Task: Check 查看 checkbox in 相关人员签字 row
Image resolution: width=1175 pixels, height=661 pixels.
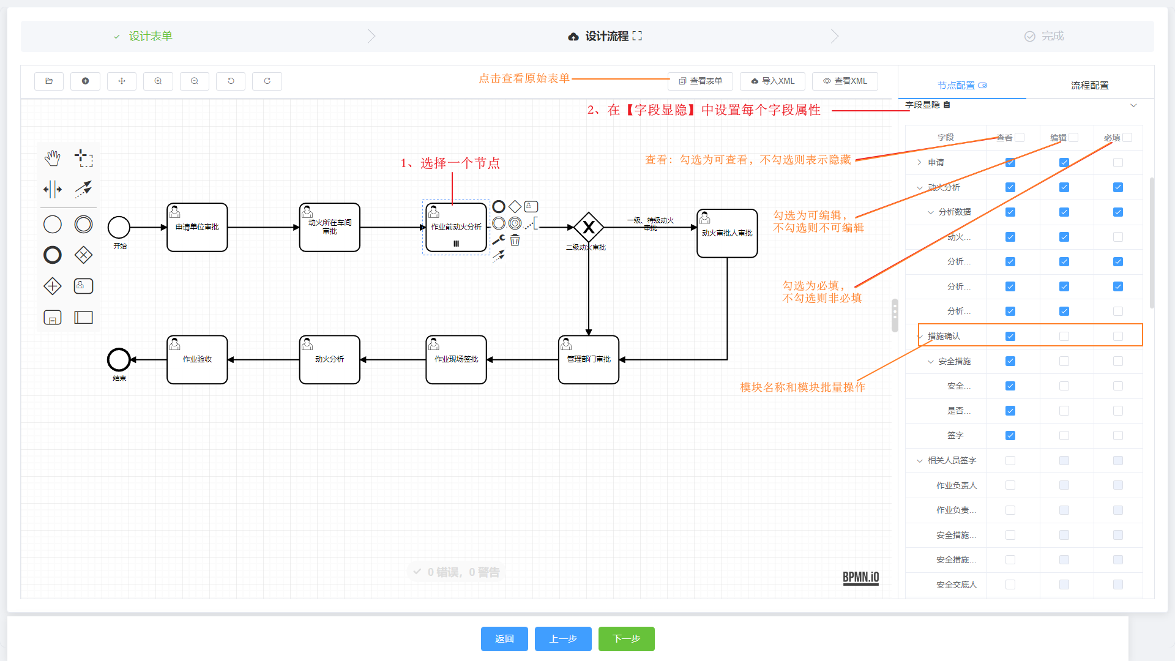Action: click(1010, 461)
